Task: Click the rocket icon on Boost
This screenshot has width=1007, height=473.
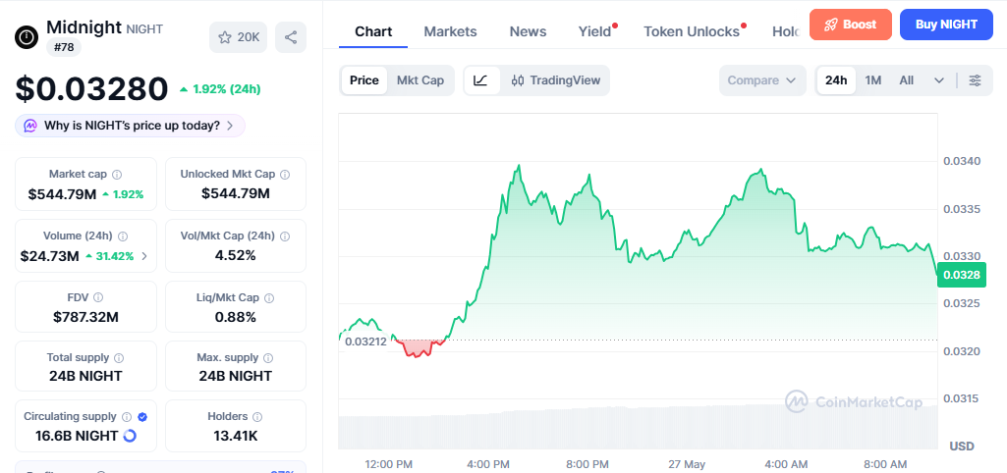Action: pyautogui.click(x=831, y=26)
